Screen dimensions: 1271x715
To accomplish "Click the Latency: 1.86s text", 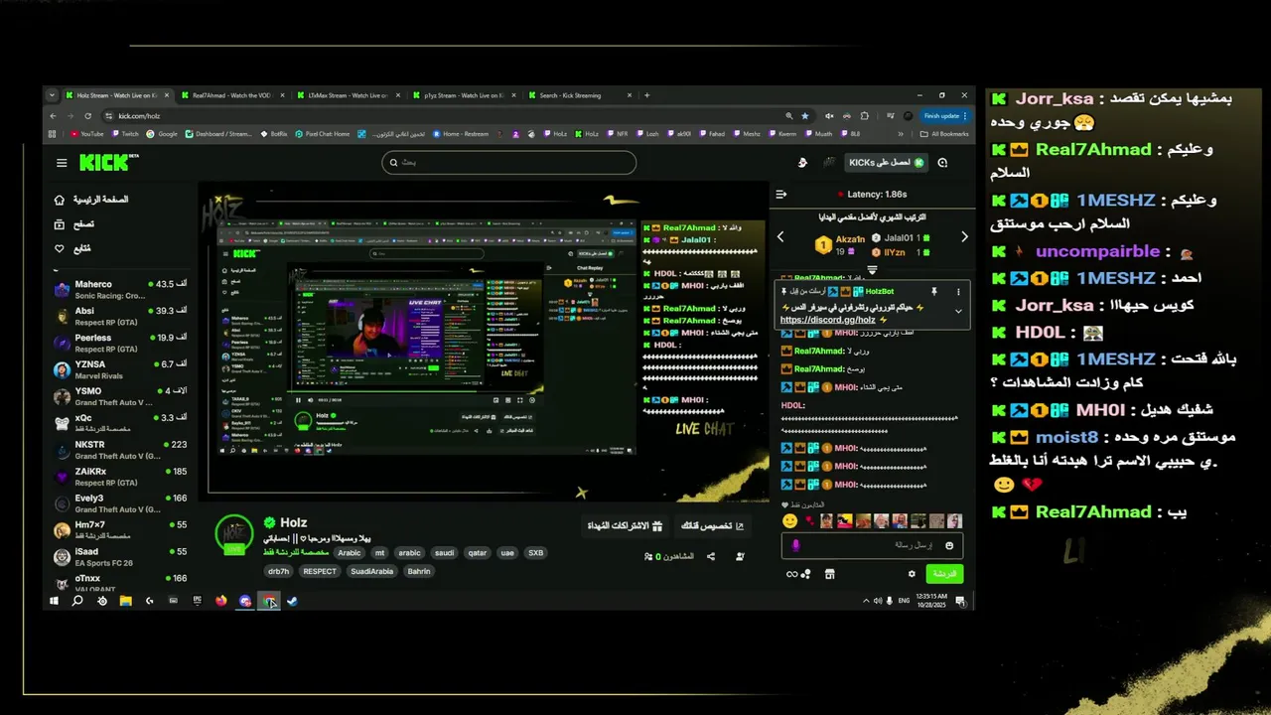I will click(877, 195).
